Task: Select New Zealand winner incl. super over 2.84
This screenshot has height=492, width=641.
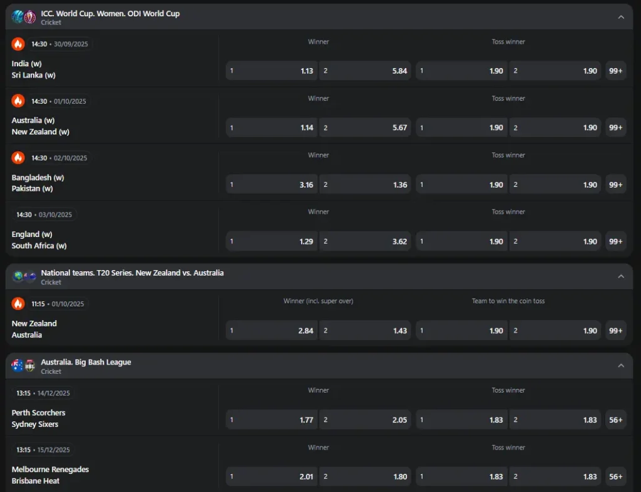Action: (x=272, y=331)
